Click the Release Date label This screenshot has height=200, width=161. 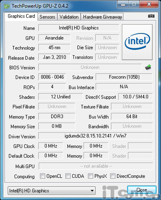[x=21, y=58]
